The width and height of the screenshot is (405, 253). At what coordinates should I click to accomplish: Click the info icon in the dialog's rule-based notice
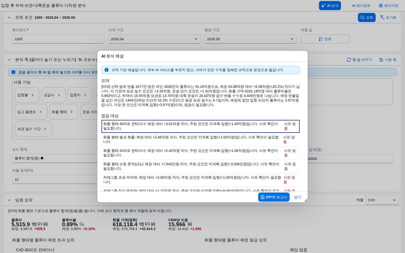tap(106, 70)
